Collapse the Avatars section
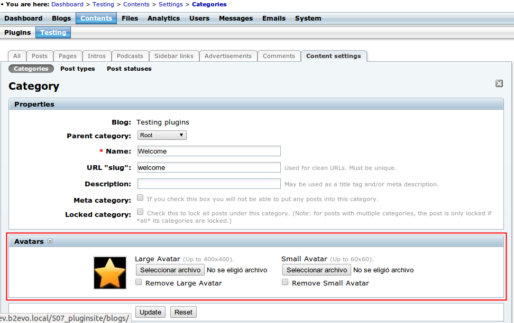The image size is (514, 323). click(50, 241)
